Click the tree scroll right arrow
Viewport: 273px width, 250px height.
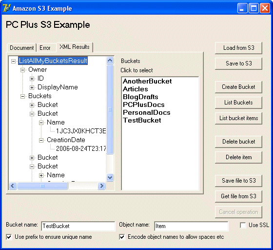coord(101,186)
